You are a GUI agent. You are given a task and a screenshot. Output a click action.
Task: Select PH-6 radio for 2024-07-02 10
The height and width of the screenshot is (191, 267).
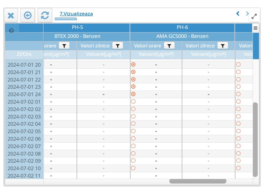pyautogui.click(x=133, y=168)
